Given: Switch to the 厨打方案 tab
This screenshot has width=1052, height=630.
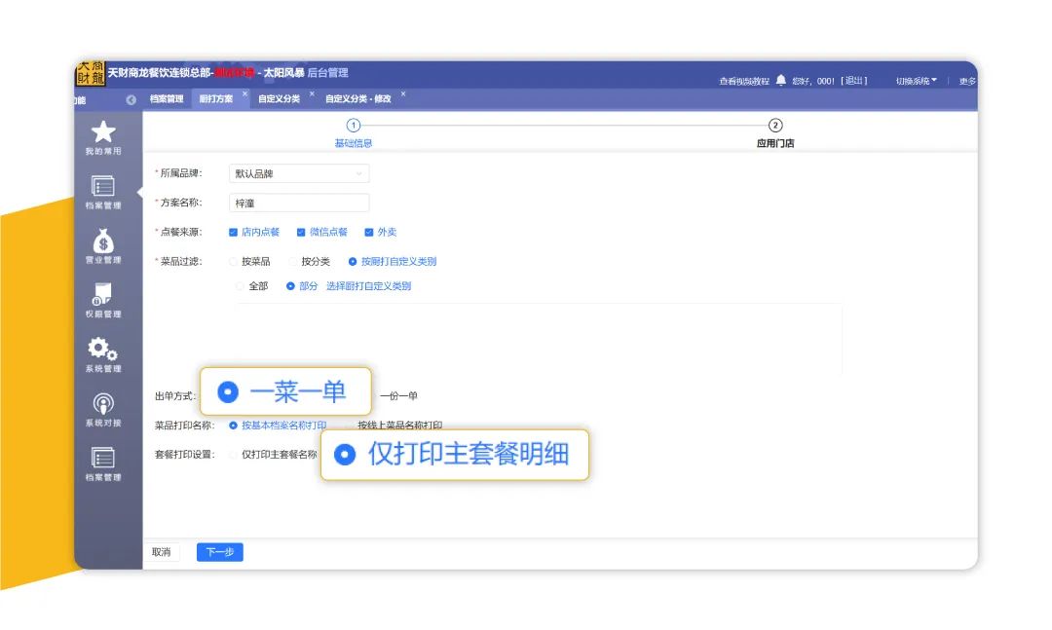Looking at the screenshot, I should 216,98.
